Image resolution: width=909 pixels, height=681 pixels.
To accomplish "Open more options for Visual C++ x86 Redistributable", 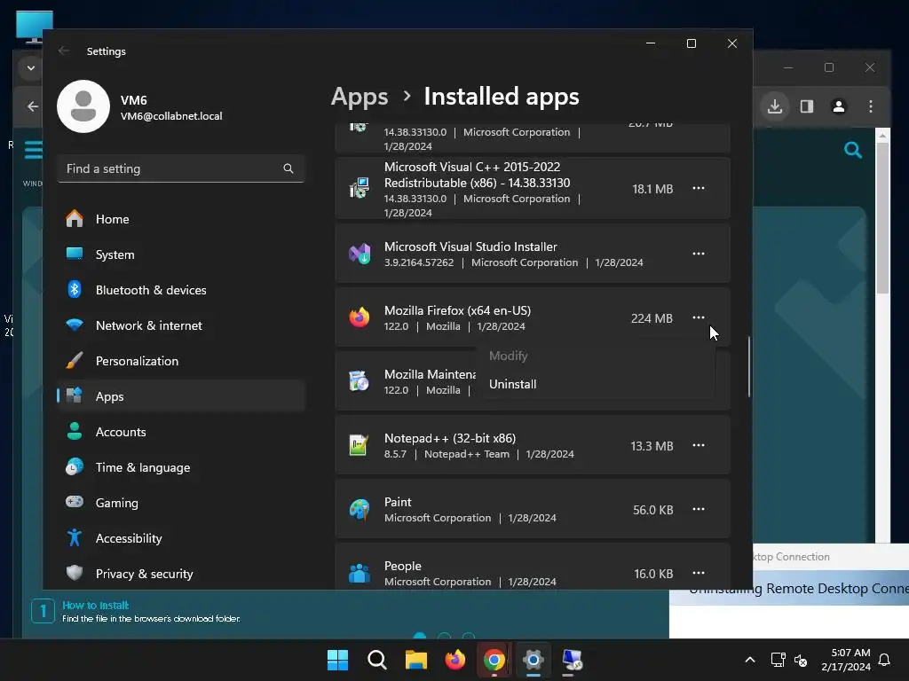I will click(699, 188).
